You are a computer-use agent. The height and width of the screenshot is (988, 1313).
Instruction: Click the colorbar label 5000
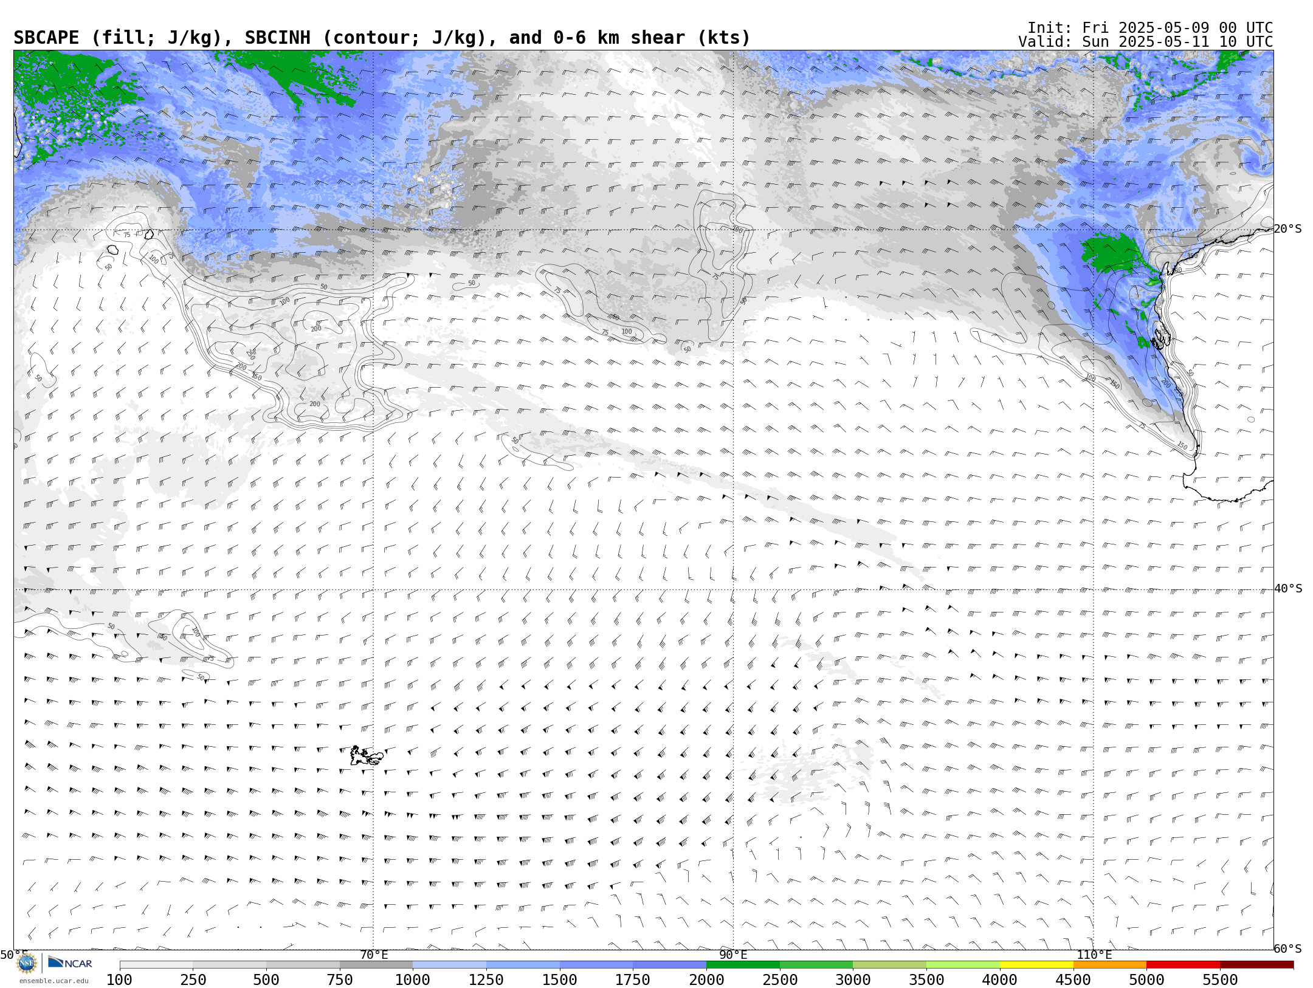[x=1147, y=980]
